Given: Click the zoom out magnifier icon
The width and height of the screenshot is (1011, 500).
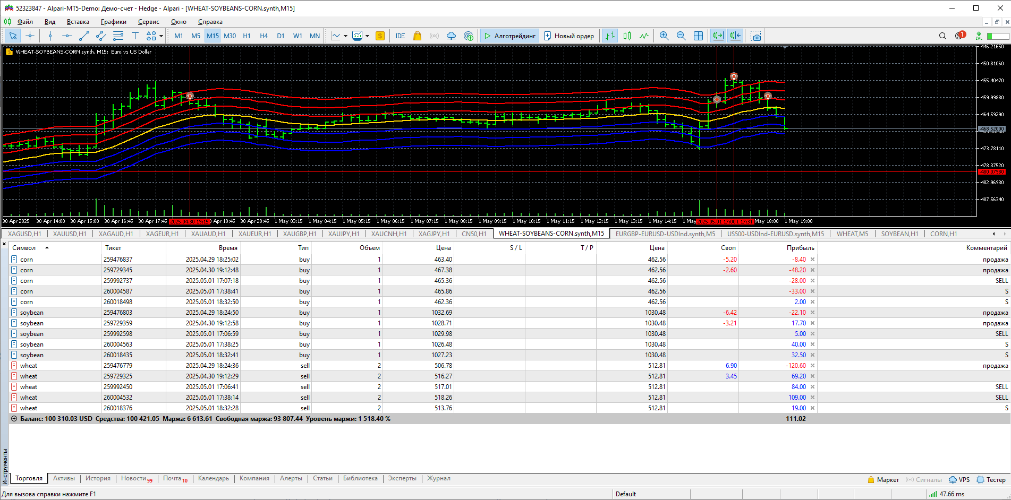Looking at the screenshot, I should coord(681,36).
